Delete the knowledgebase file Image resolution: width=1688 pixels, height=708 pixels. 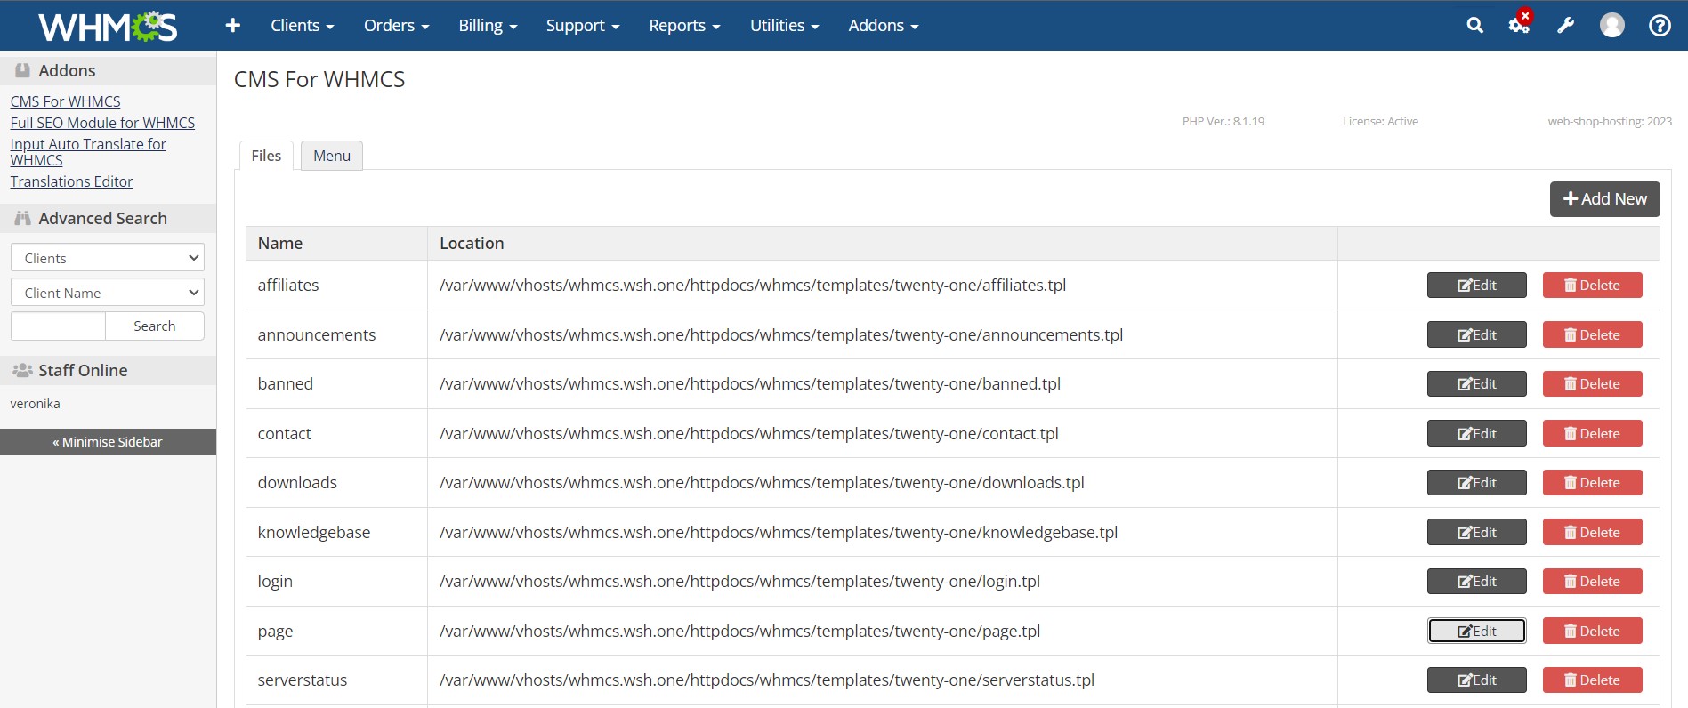point(1592,532)
